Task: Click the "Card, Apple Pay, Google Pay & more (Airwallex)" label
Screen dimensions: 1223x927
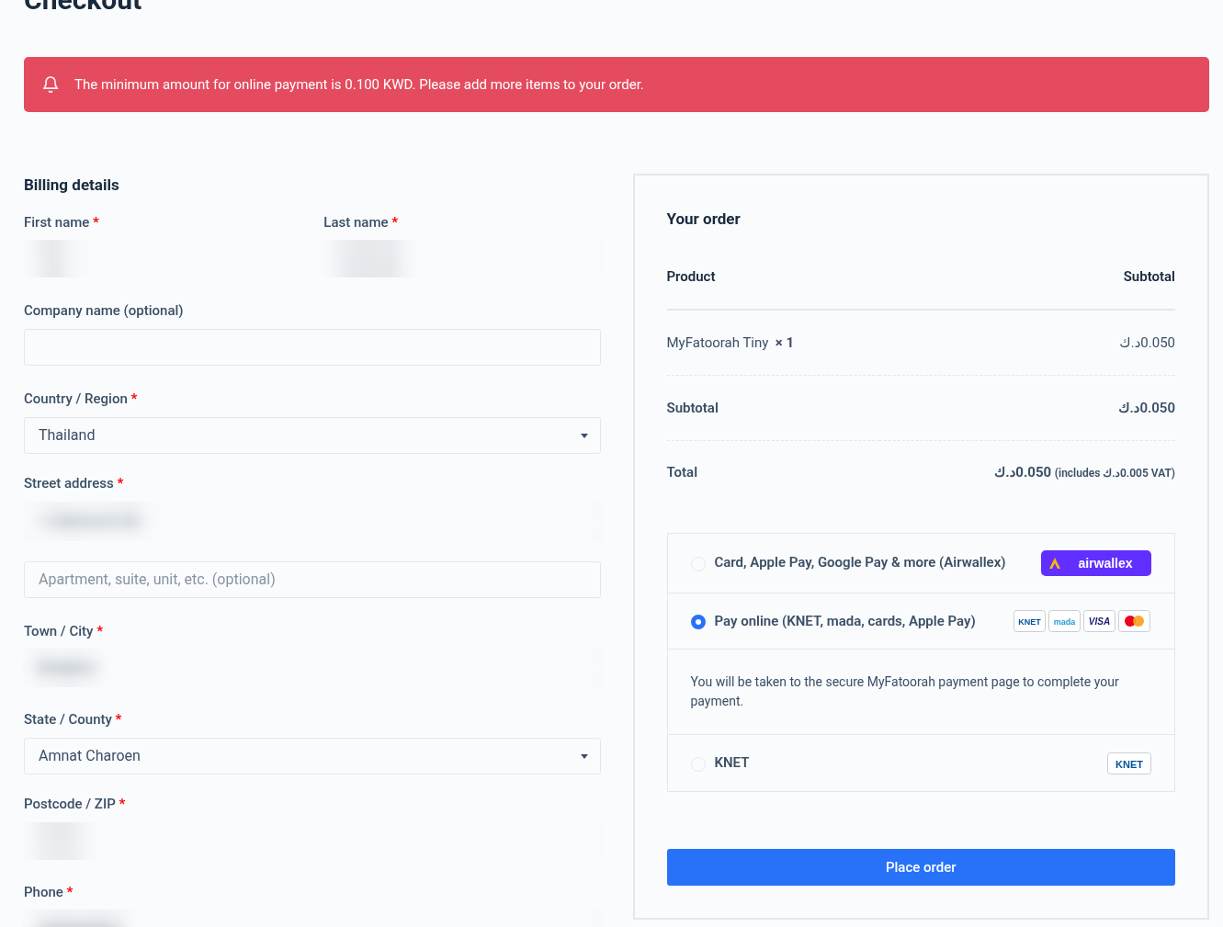Action: 860,562
